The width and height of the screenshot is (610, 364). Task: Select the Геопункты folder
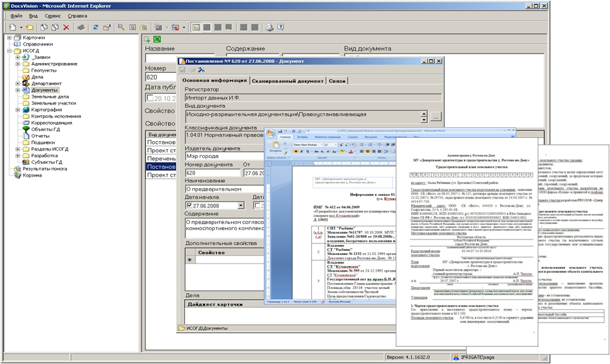(44, 70)
